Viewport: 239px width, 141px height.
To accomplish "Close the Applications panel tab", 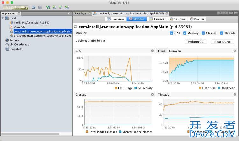I will point(19,13).
